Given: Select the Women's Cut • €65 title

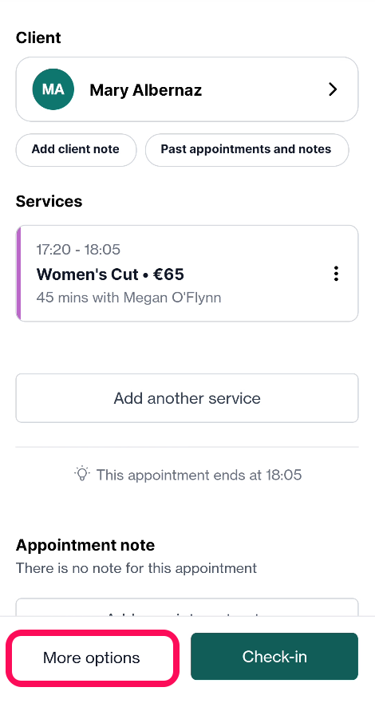Looking at the screenshot, I should point(110,274).
